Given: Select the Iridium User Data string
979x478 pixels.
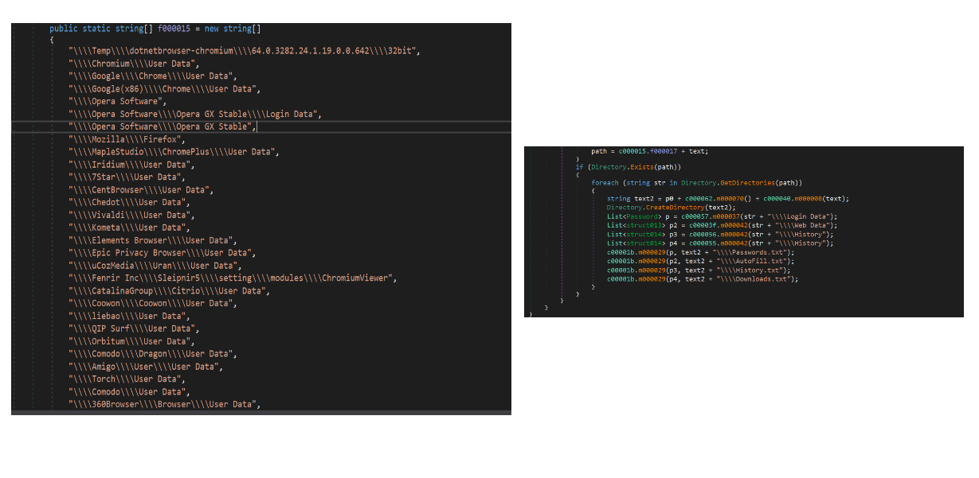Looking at the screenshot, I should tap(131, 165).
